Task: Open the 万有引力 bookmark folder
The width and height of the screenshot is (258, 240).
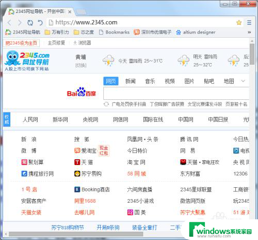Action: 57,32
